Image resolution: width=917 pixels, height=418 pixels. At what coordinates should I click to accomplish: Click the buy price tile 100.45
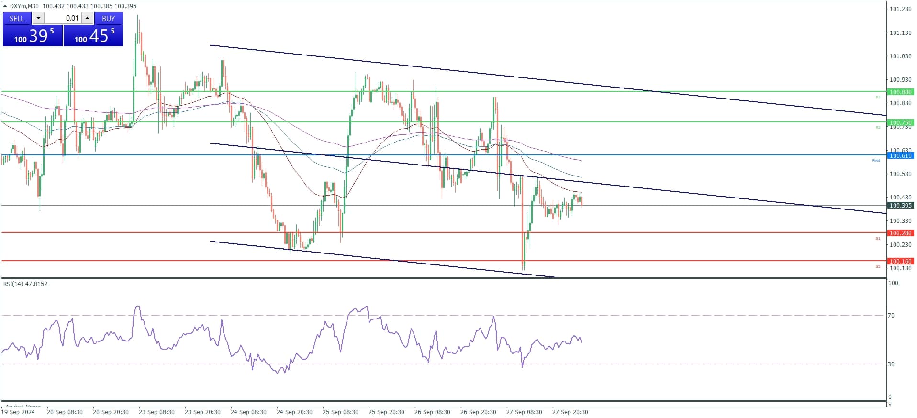(93, 36)
